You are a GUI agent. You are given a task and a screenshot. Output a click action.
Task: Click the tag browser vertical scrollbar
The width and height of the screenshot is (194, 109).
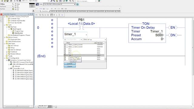coord(105,52)
